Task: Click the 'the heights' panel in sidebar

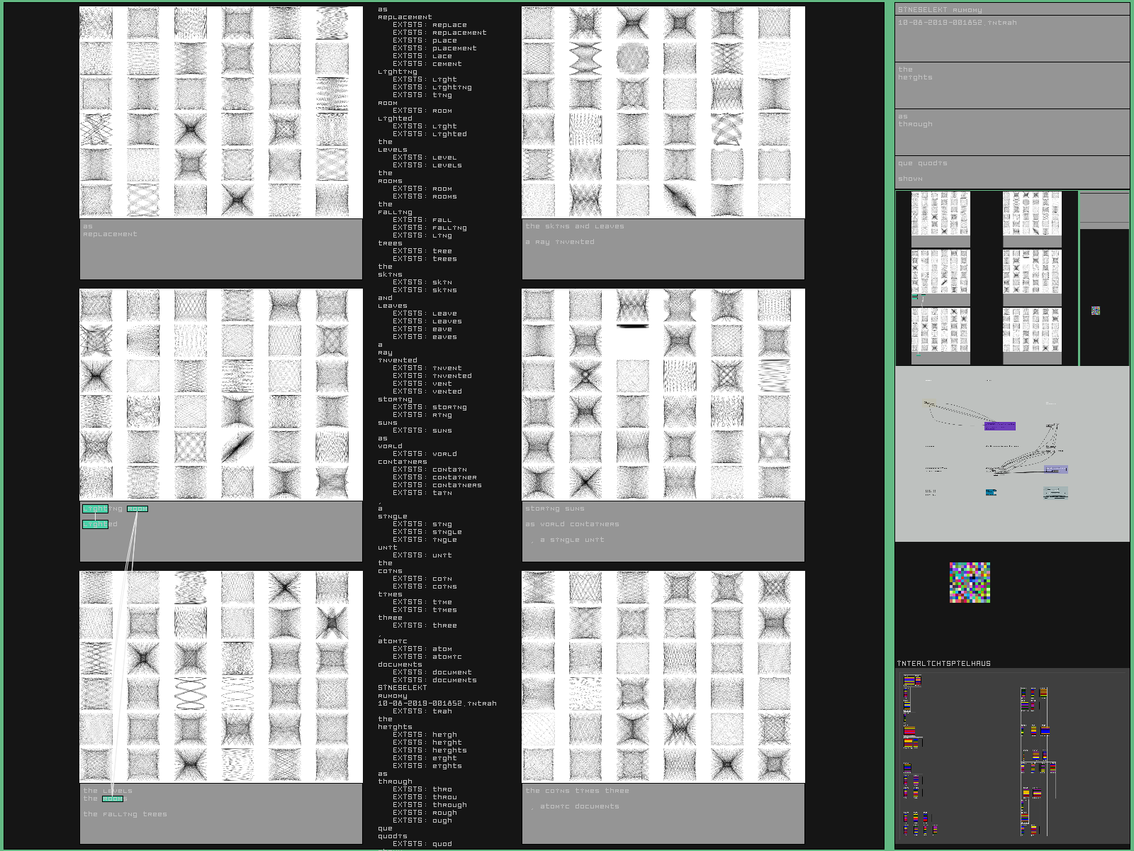Action: [x=1011, y=84]
